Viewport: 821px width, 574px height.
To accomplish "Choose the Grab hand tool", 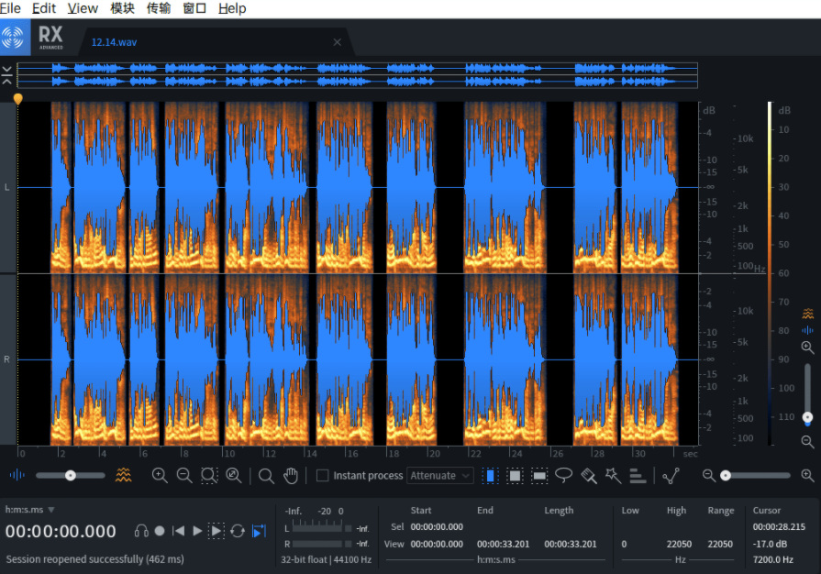I will (291, 475).
